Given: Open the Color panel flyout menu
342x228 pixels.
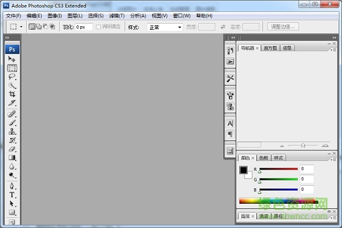Looking at the screenshot, I should click(333, 160).
